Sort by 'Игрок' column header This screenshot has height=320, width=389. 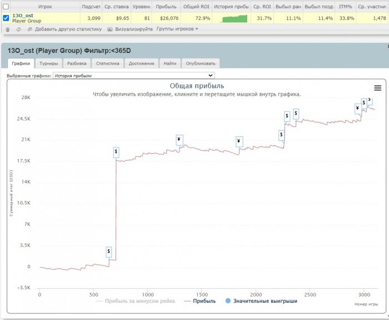[45, 7]
